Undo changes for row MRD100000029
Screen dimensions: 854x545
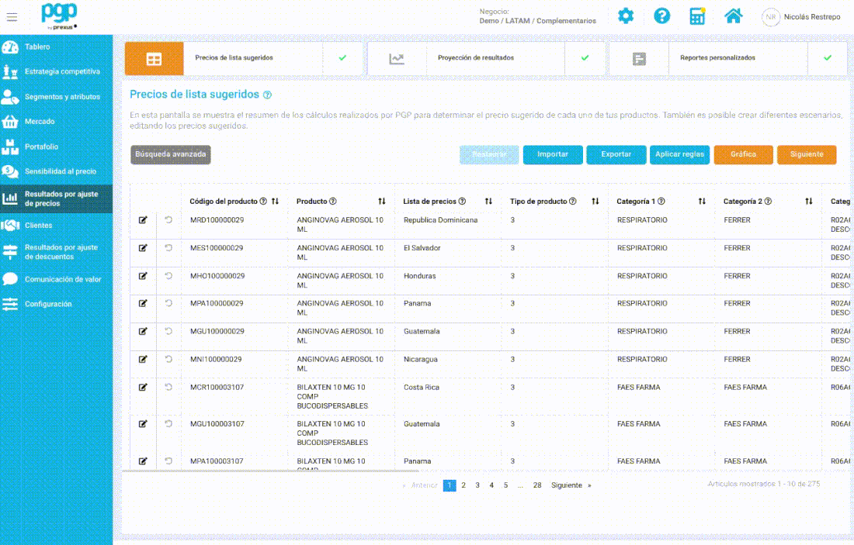click(x=168, y=219)
